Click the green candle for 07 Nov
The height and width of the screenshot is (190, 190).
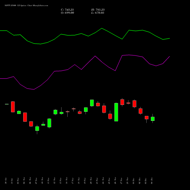point(37,128)
